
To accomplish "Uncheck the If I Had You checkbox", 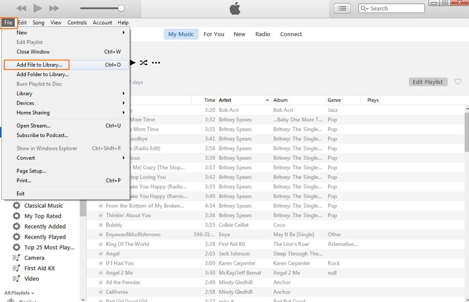I will (x=100, y=263).
